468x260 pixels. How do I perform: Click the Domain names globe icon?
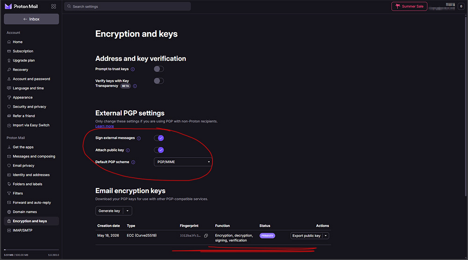pos(9,212)
